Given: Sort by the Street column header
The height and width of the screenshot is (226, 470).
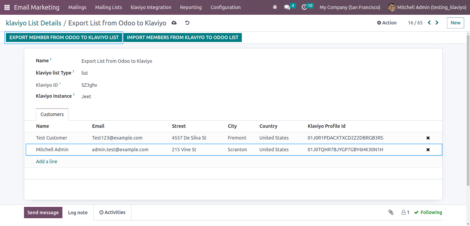Looking at the screenshot, I should coord(179,126).
